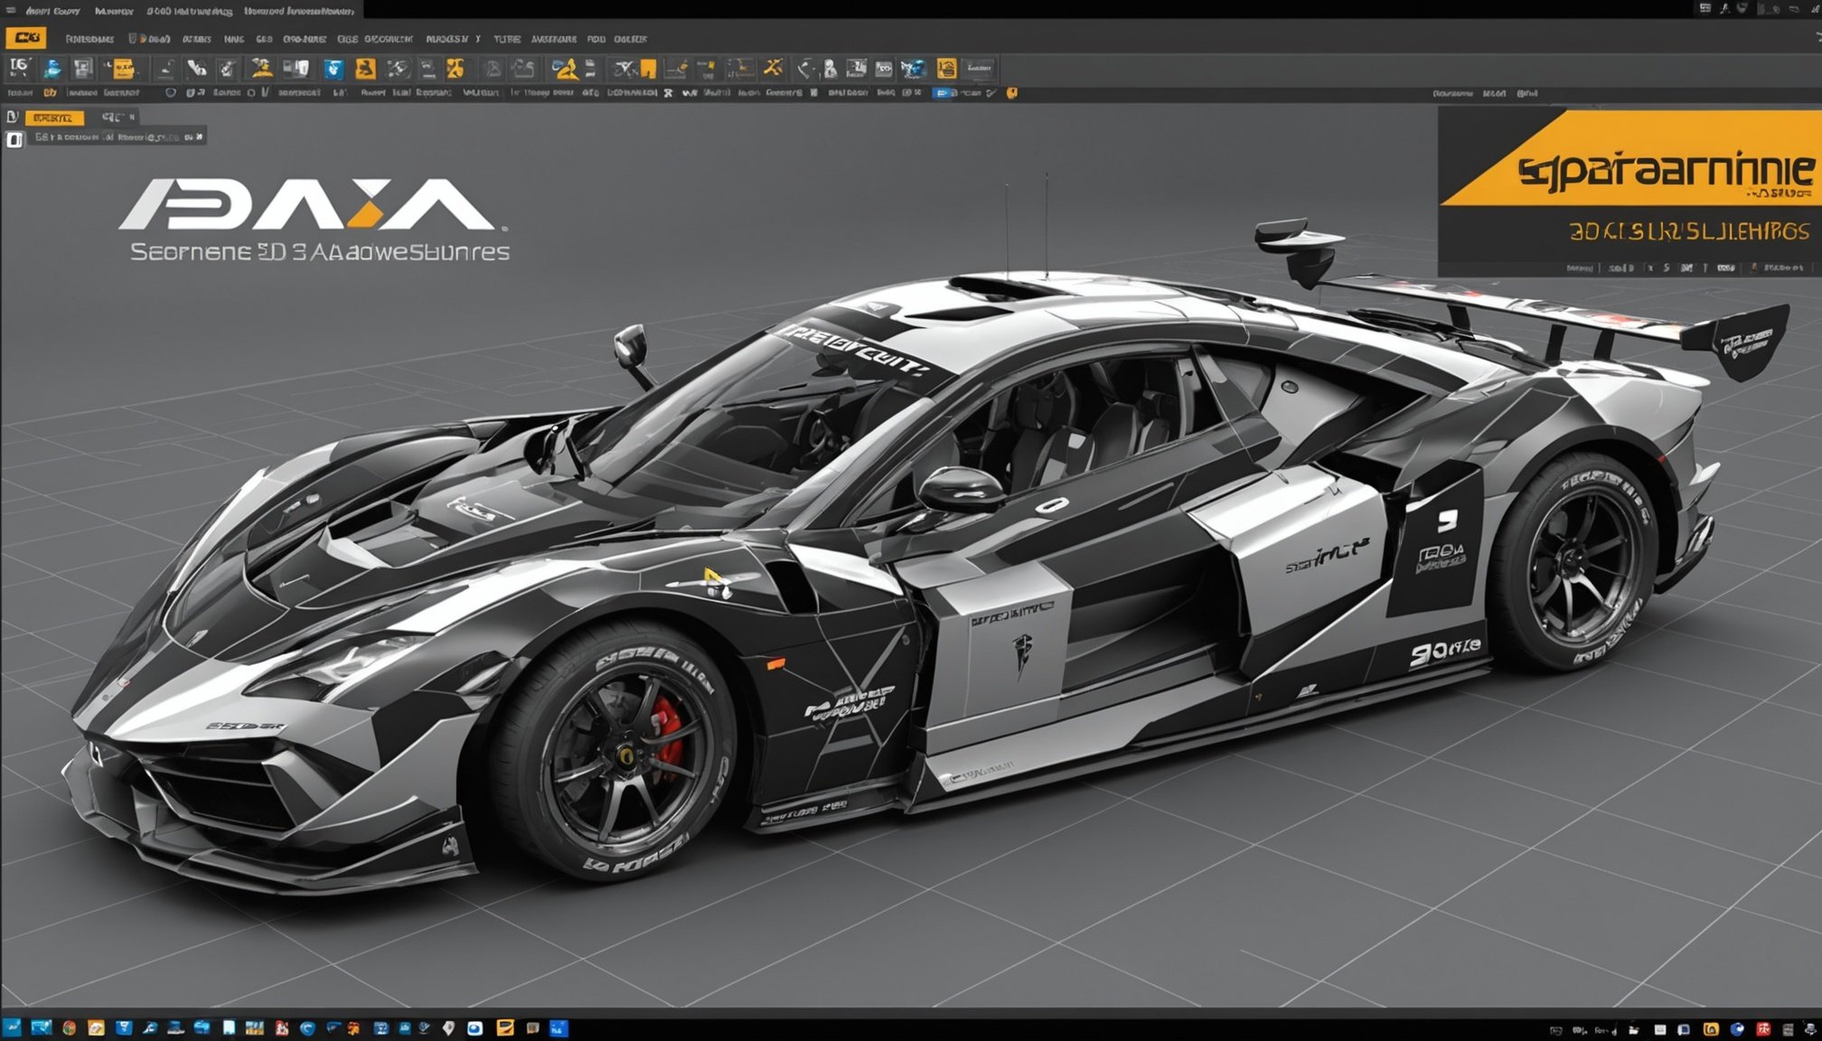Select the first toolbar icon labeled 16
The image size is (1822, 1041).
coord(19,68)
